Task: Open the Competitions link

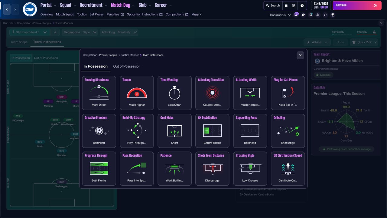Action: tap(177, 14)
